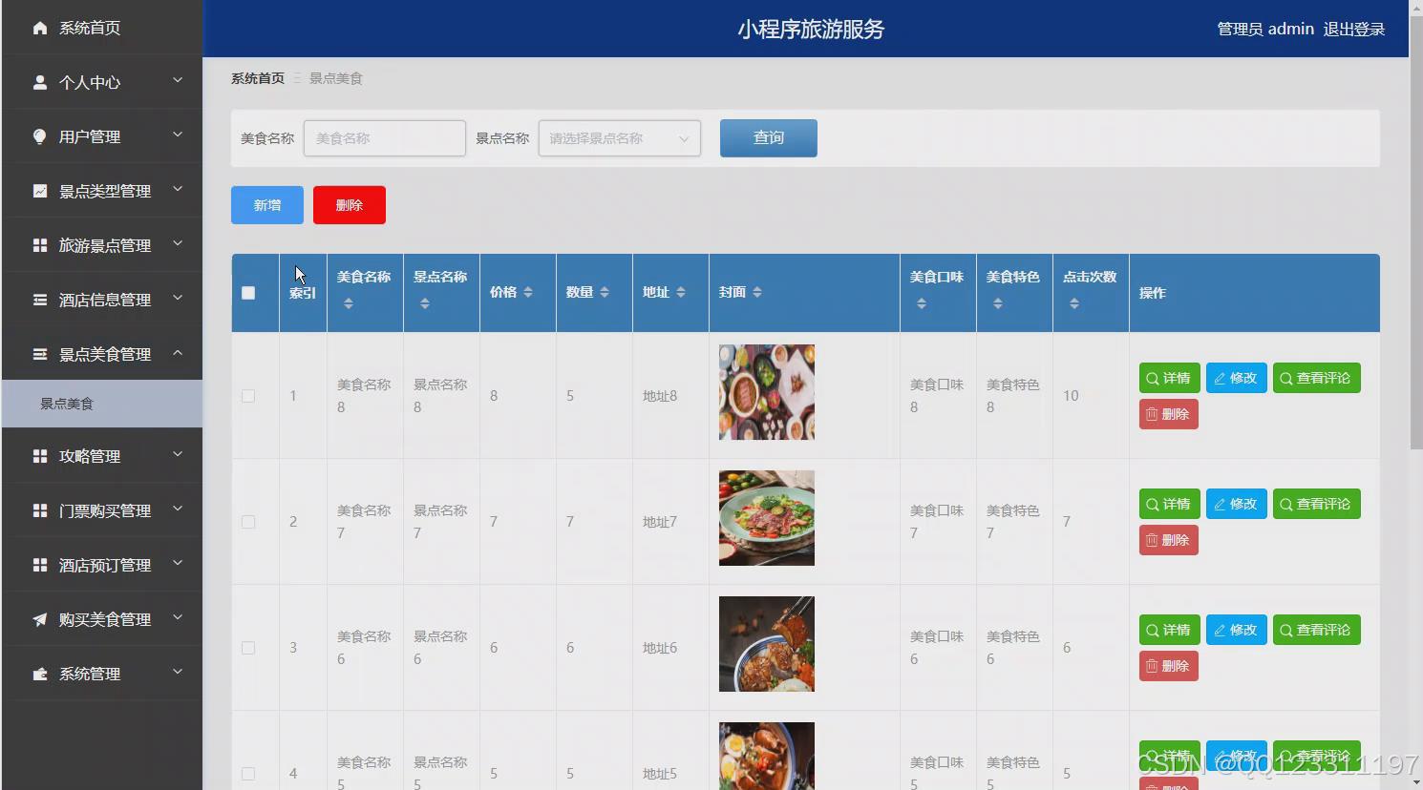
Task: Expand 门票购买管理 menu chevron
Action: coord(178,509)
